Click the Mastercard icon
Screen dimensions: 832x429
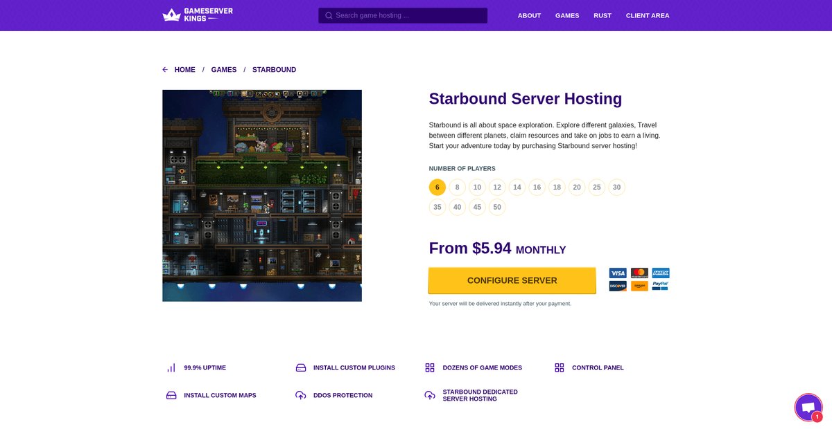tap(639, 273)
